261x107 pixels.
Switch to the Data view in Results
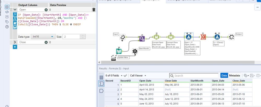(x=224, y=75)
